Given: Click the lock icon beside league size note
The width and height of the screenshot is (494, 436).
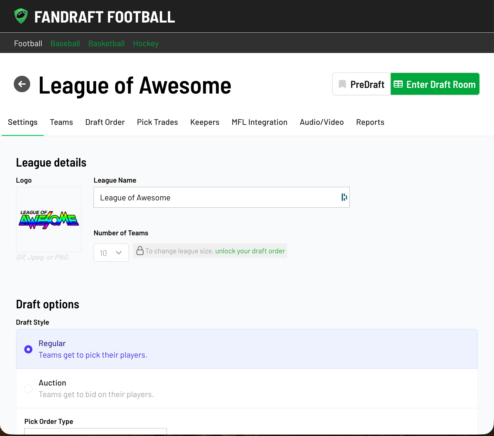Looking at the screenshot, I should pos(140,251).
